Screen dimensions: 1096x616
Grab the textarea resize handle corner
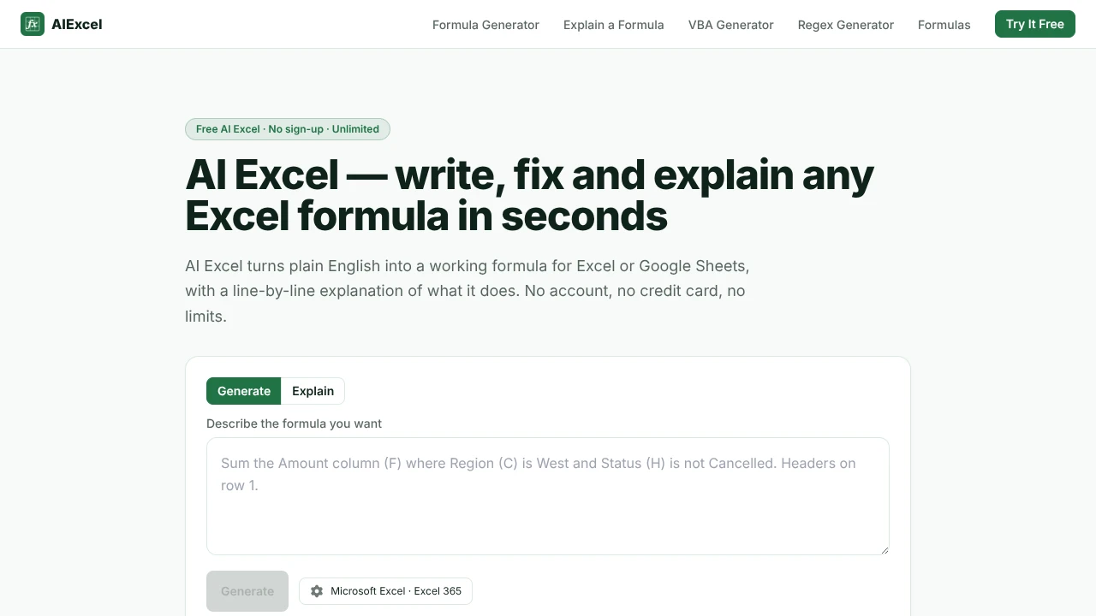(884, 549)
